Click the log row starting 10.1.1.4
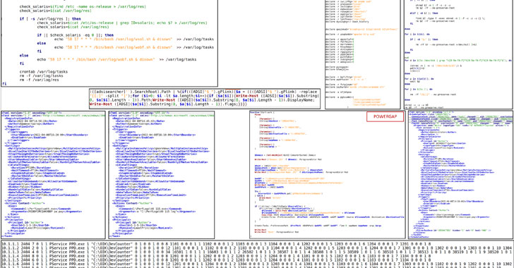This screenshot has width=514, height=268. pos(257,256)
